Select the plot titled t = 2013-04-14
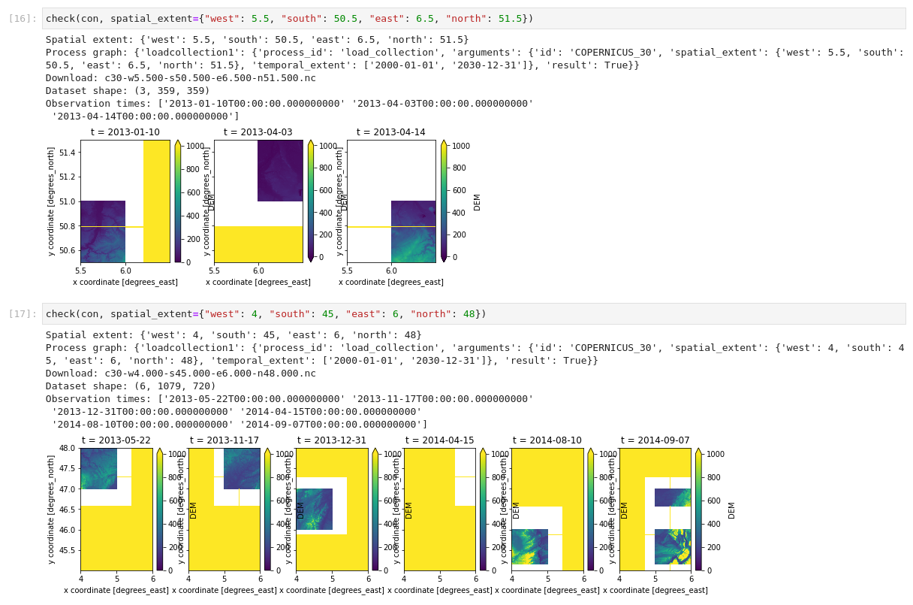Viewport: 913px width, 605px height. pos(390,199)
